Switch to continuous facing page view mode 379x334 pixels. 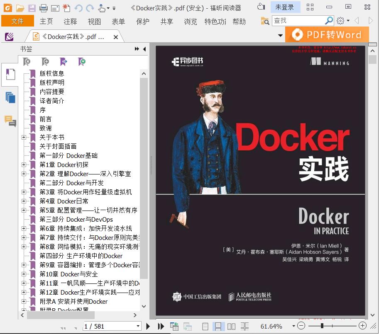[x=245, y=327]
